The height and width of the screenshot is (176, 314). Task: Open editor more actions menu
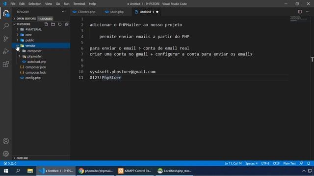tap(308, 12)
